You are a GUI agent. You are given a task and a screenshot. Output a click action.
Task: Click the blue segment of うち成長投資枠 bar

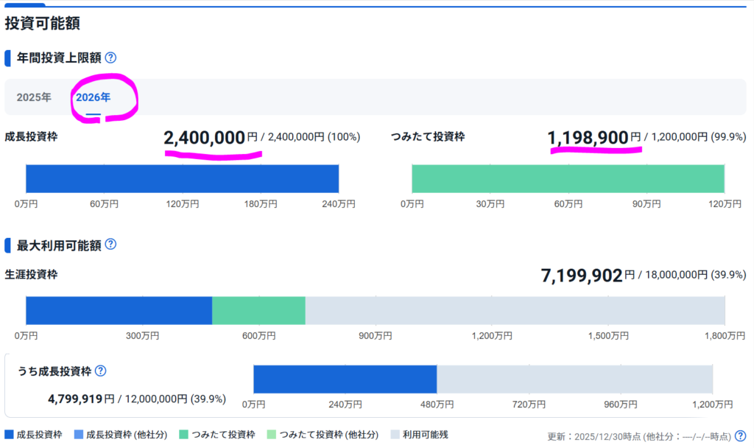345,379
